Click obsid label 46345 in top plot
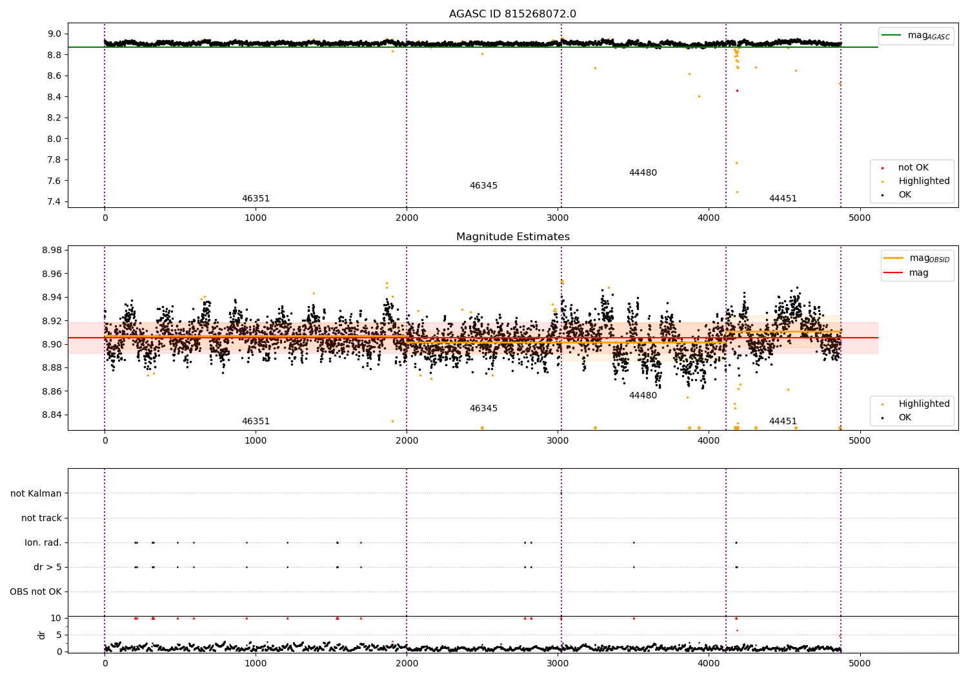968x678 pixels. 483,186
